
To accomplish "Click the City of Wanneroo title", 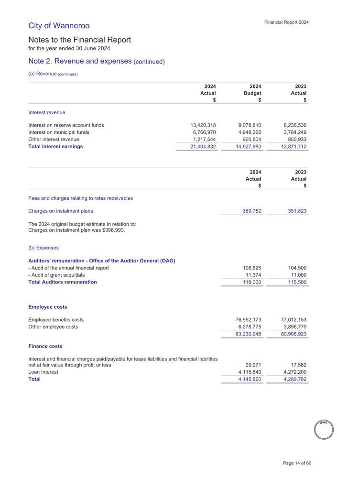I will coord(59,25).
